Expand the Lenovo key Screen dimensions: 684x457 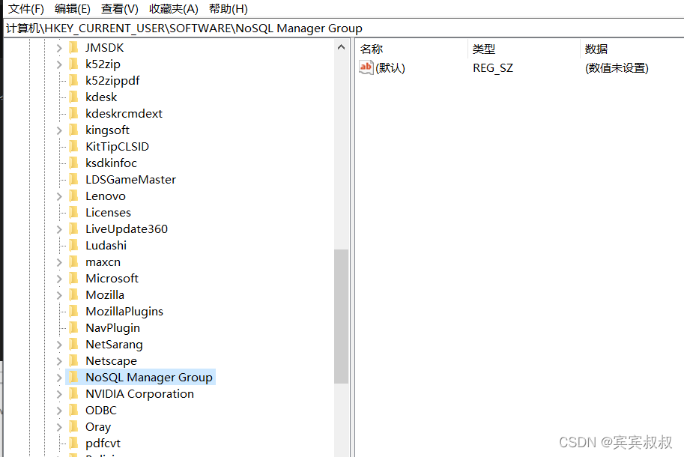pyautogui.click(x=59, y=196)
